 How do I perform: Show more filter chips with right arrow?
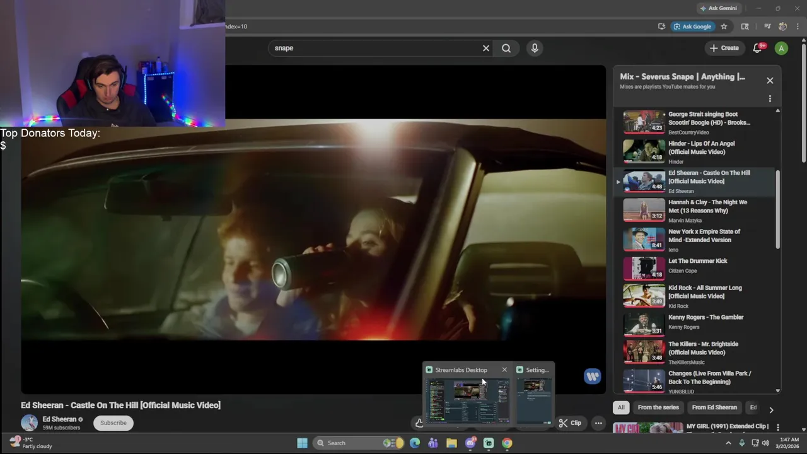click(771, 410)
